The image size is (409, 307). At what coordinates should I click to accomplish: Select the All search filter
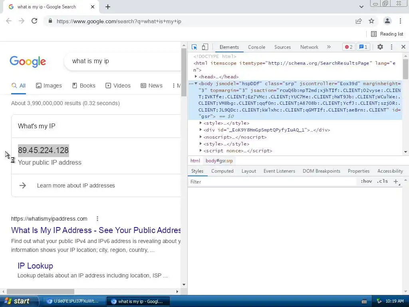point(18,86)
